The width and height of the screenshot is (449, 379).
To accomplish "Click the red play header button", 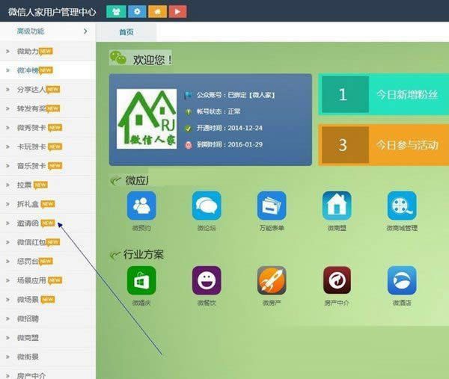I will [177, 11].
